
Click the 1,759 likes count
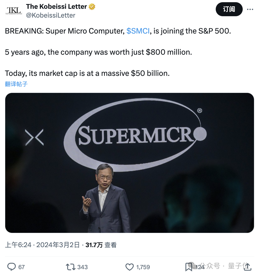(143, 267)
